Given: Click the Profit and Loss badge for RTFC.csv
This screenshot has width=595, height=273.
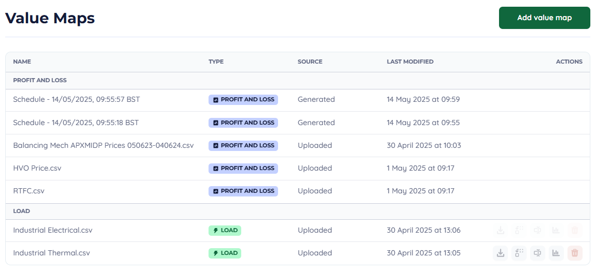Looking at the screenshot, I should [243, 191].
